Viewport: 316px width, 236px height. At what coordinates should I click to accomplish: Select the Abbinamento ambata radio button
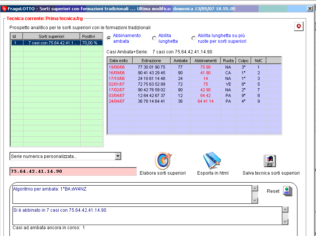pyautogui.click(x=109, y=38)
